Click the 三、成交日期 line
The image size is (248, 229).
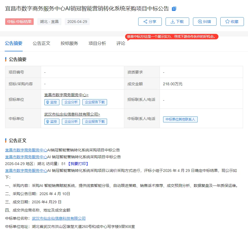[33, 202]
